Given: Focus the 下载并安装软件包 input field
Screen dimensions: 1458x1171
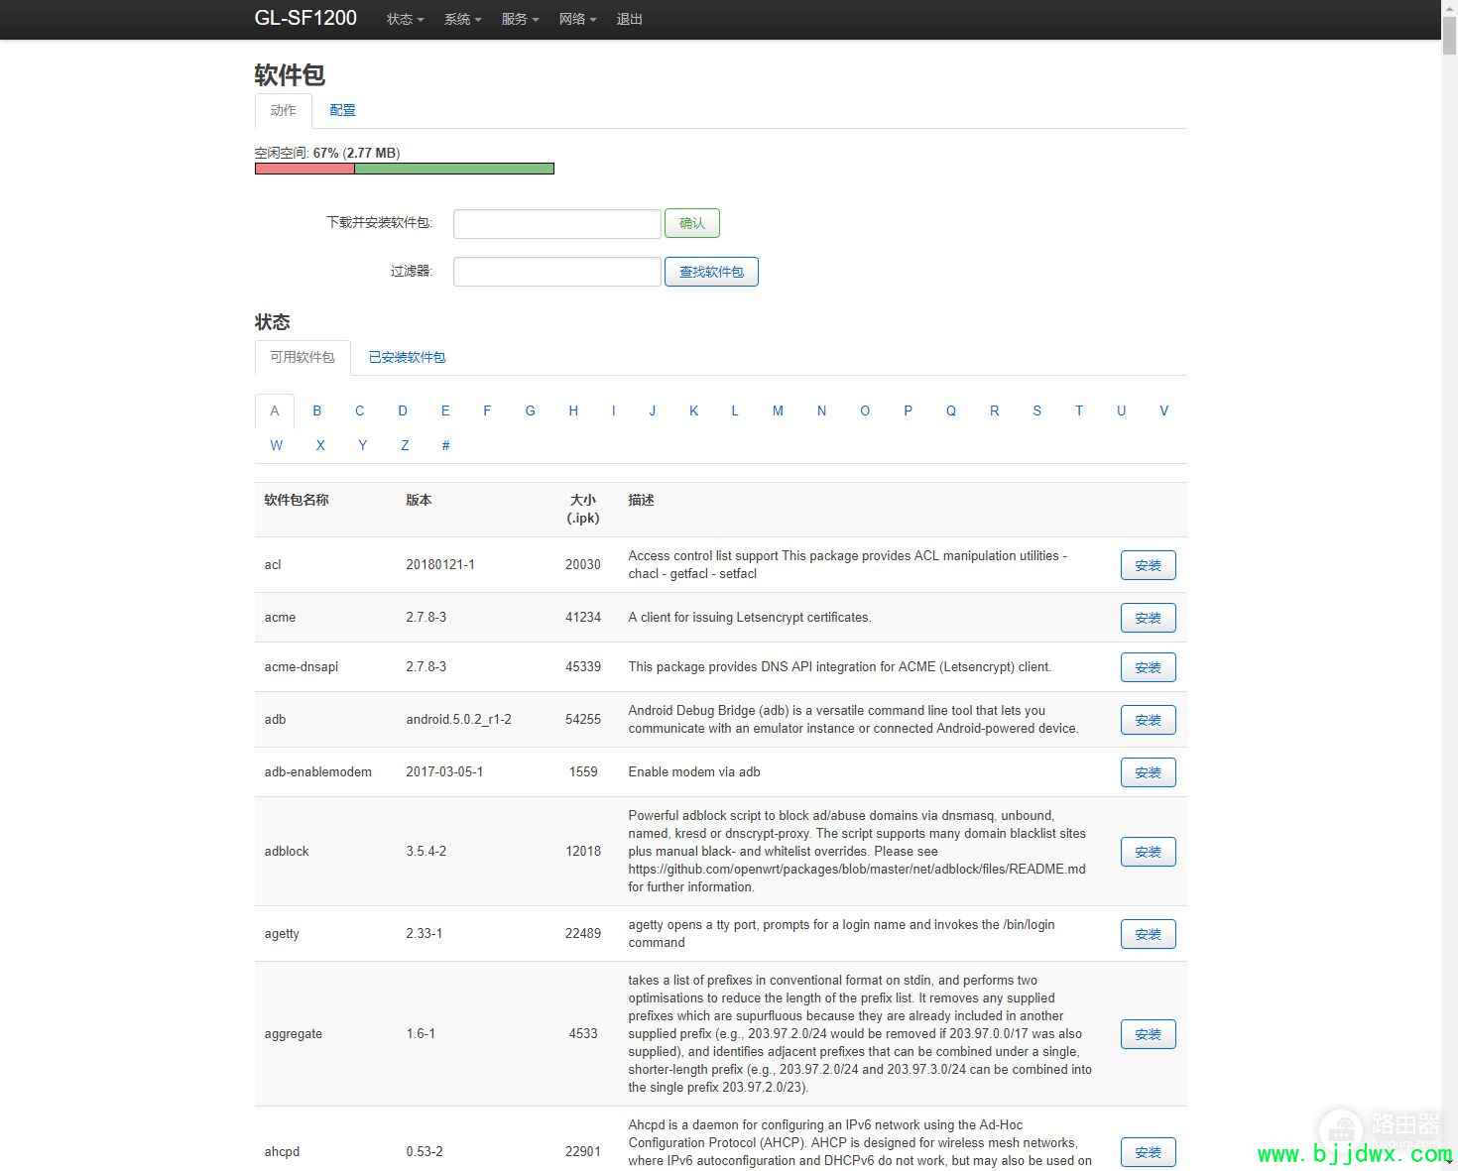Looking at the screenshot, I should tap(557, 224).
